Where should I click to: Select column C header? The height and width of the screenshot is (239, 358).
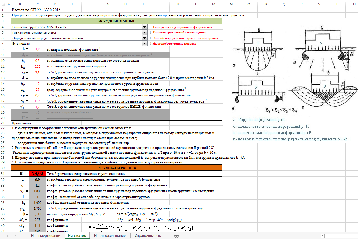click(x=37, y=4)
